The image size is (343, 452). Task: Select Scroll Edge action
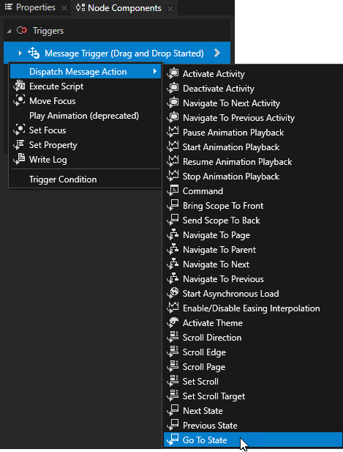252,352
